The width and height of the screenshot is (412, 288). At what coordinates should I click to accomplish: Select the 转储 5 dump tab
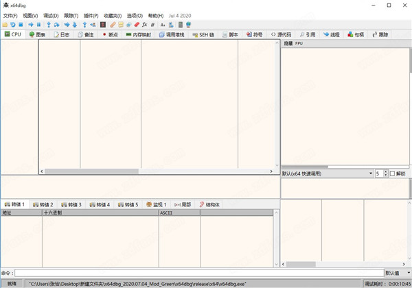coord(128,204)
